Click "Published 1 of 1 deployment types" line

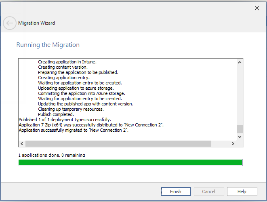[x=65, y=120]
